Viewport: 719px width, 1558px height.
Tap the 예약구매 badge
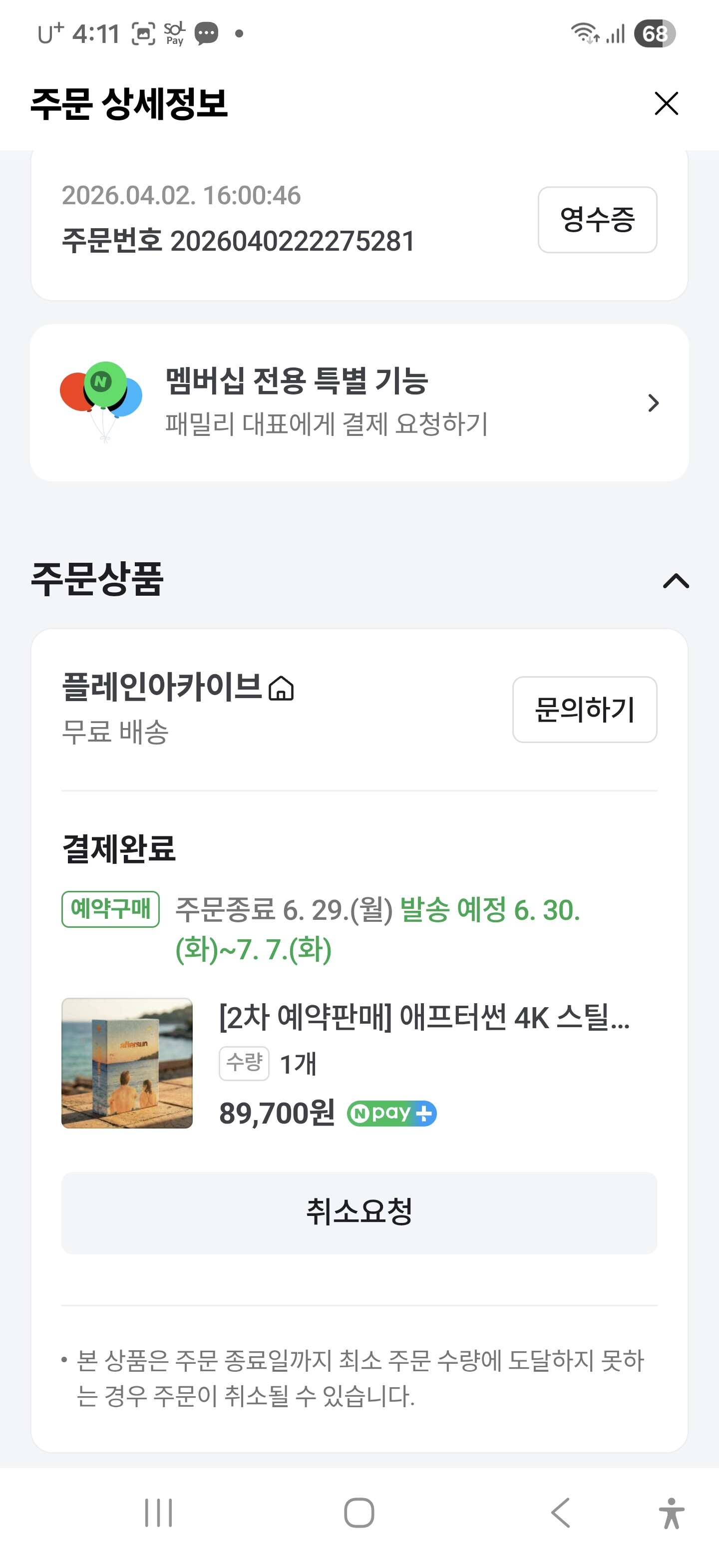tap(111, 908)
